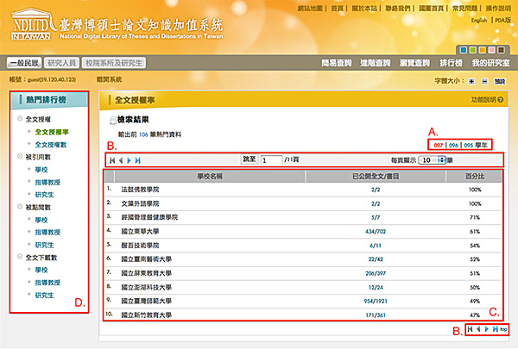Viewport: 518px width, 349px height.
Task: Select the 096 academic year link
Action: (454, 144)
